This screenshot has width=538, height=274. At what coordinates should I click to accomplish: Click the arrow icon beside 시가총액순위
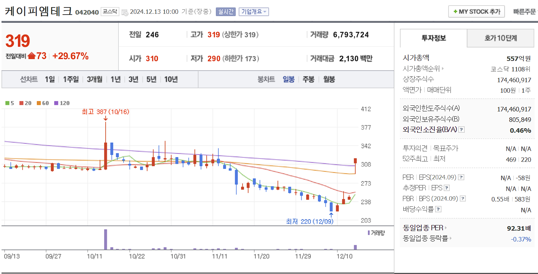click(442, 68)
